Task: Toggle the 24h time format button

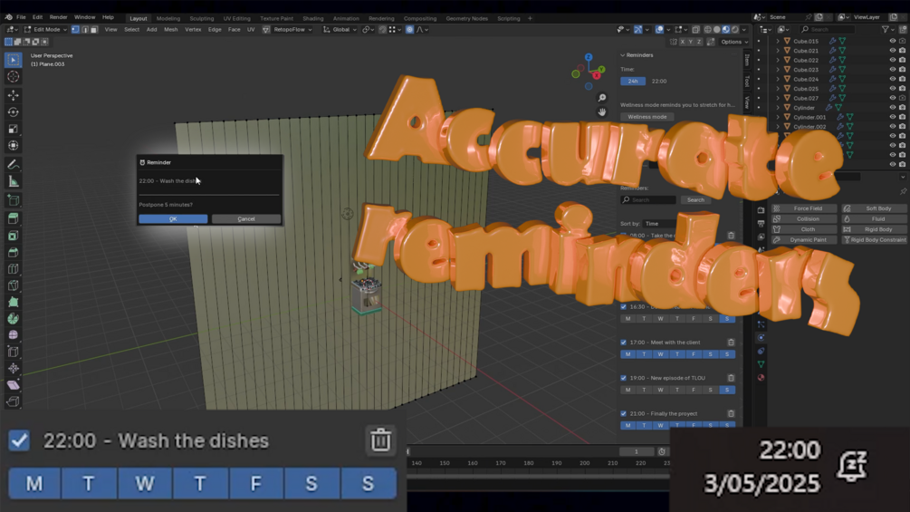Action: click(633, 82)
